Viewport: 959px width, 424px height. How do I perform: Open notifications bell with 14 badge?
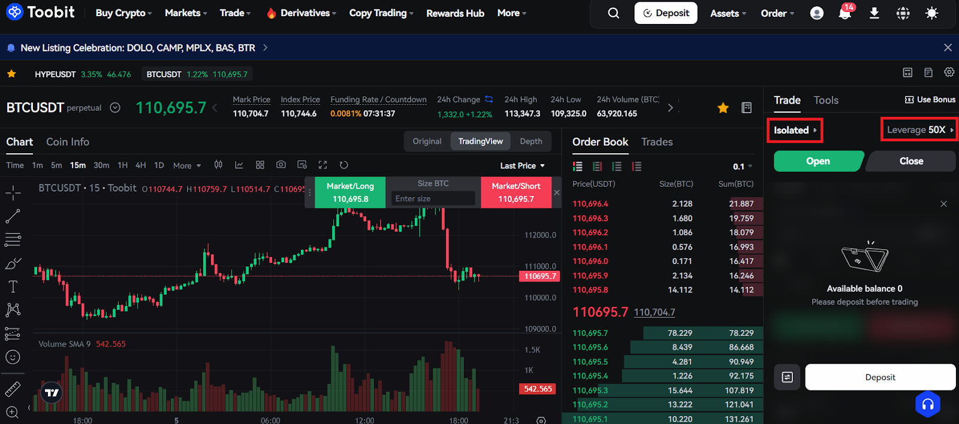coord(845,13)
